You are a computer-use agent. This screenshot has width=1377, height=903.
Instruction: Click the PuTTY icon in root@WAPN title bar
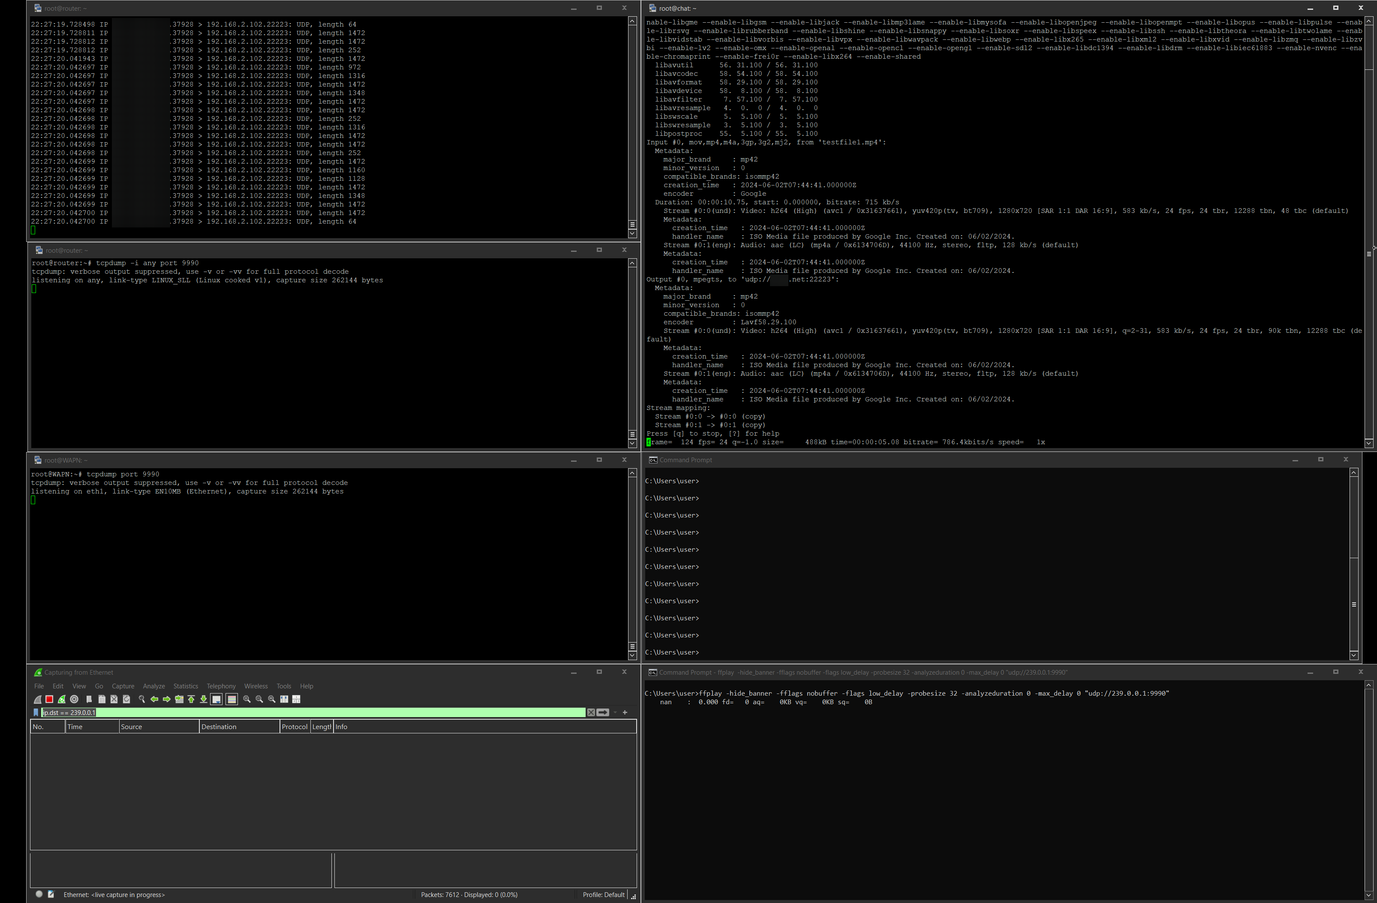click(38, 460)
